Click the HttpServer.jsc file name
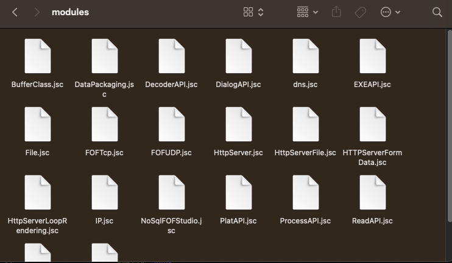452x263 pixels. [238, 153]
